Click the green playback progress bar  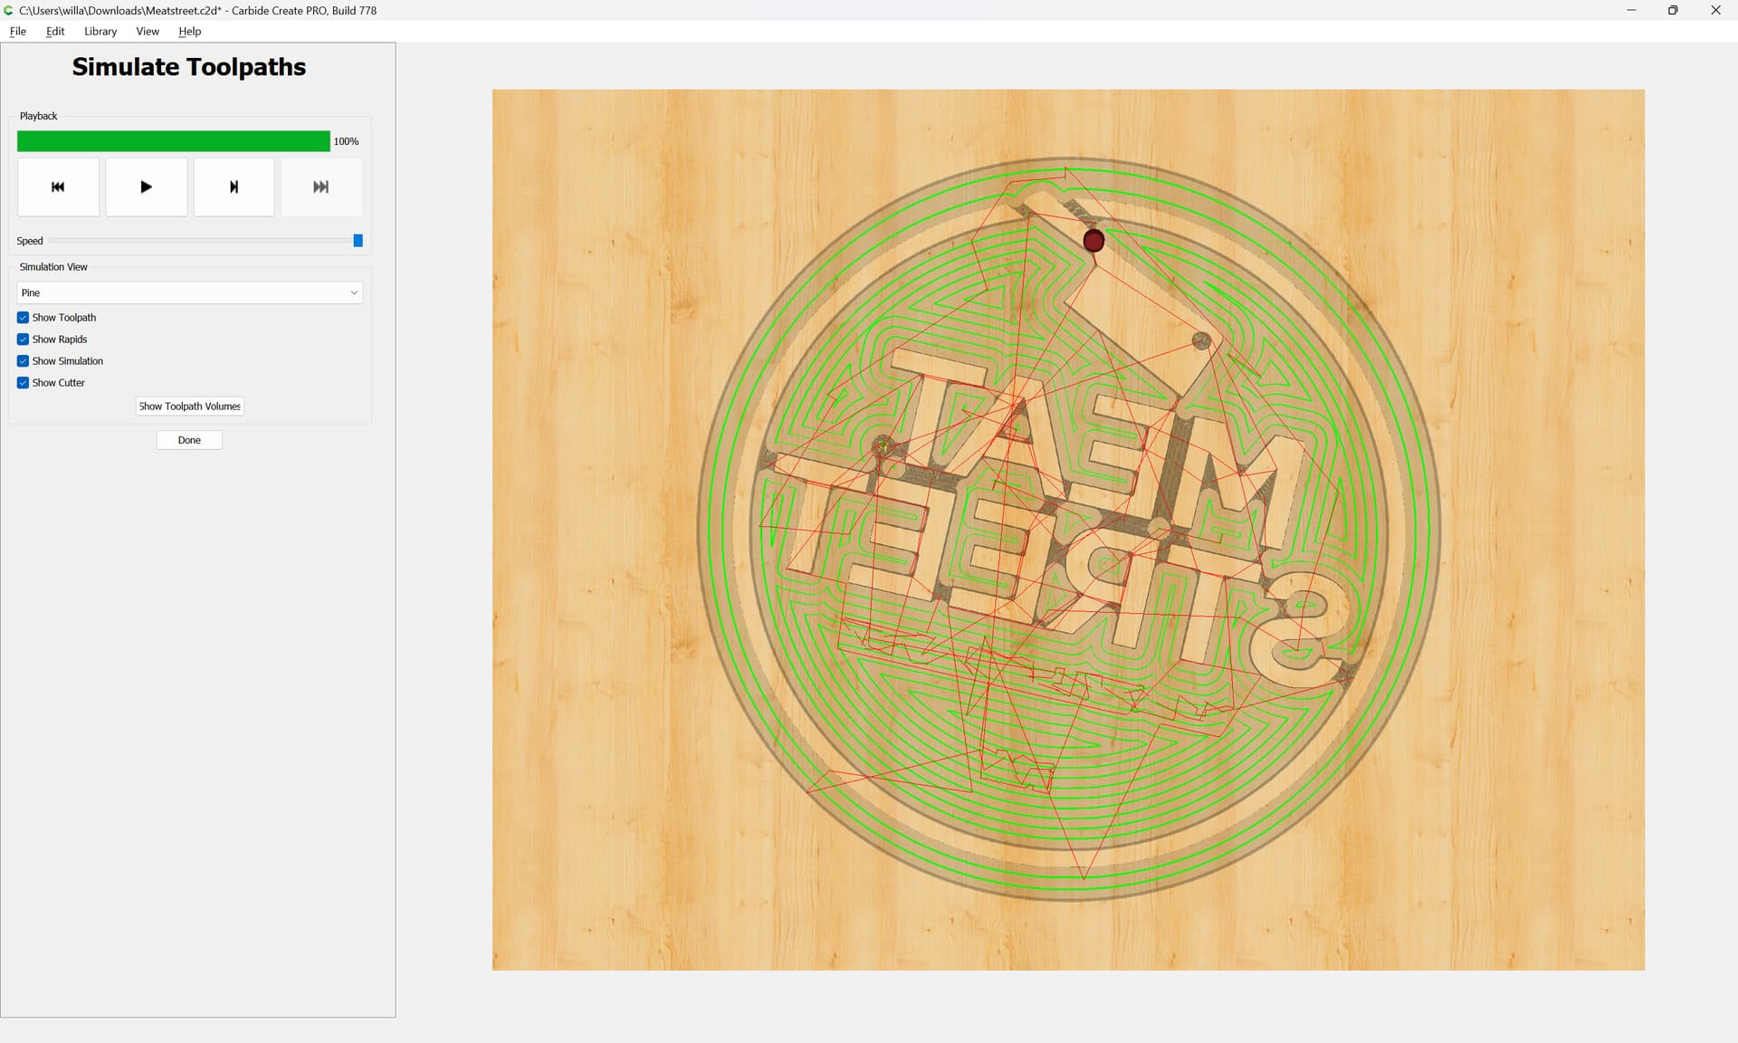(x=174, y=141)
